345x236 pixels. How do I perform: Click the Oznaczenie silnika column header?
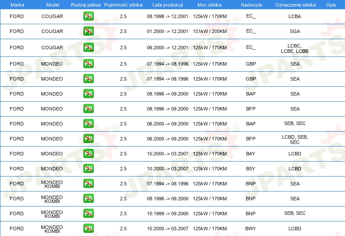296,5
